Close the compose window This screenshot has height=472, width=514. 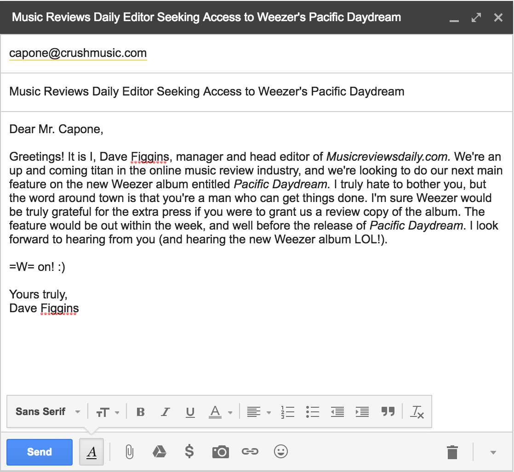click(x=498, y=17)
